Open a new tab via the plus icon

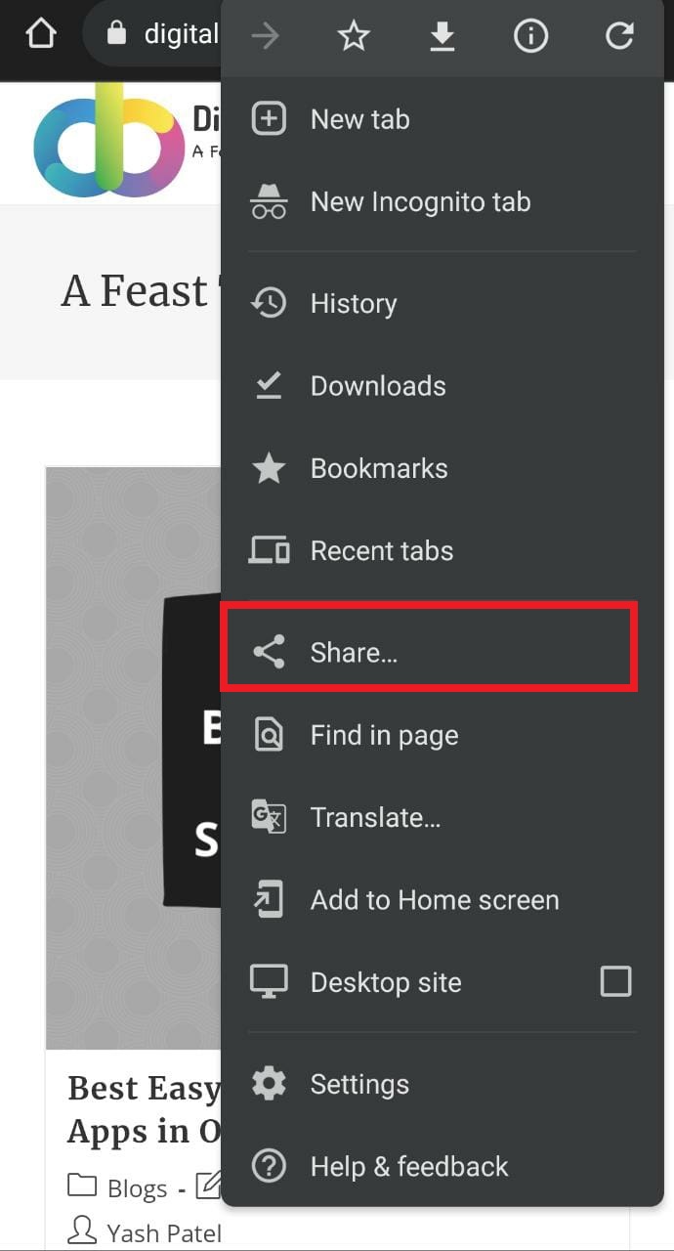click(x=270, y=118)
